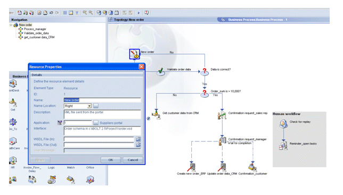
Task: Select the Validate order data checkmark node
Action: click(x=161, y=72)
